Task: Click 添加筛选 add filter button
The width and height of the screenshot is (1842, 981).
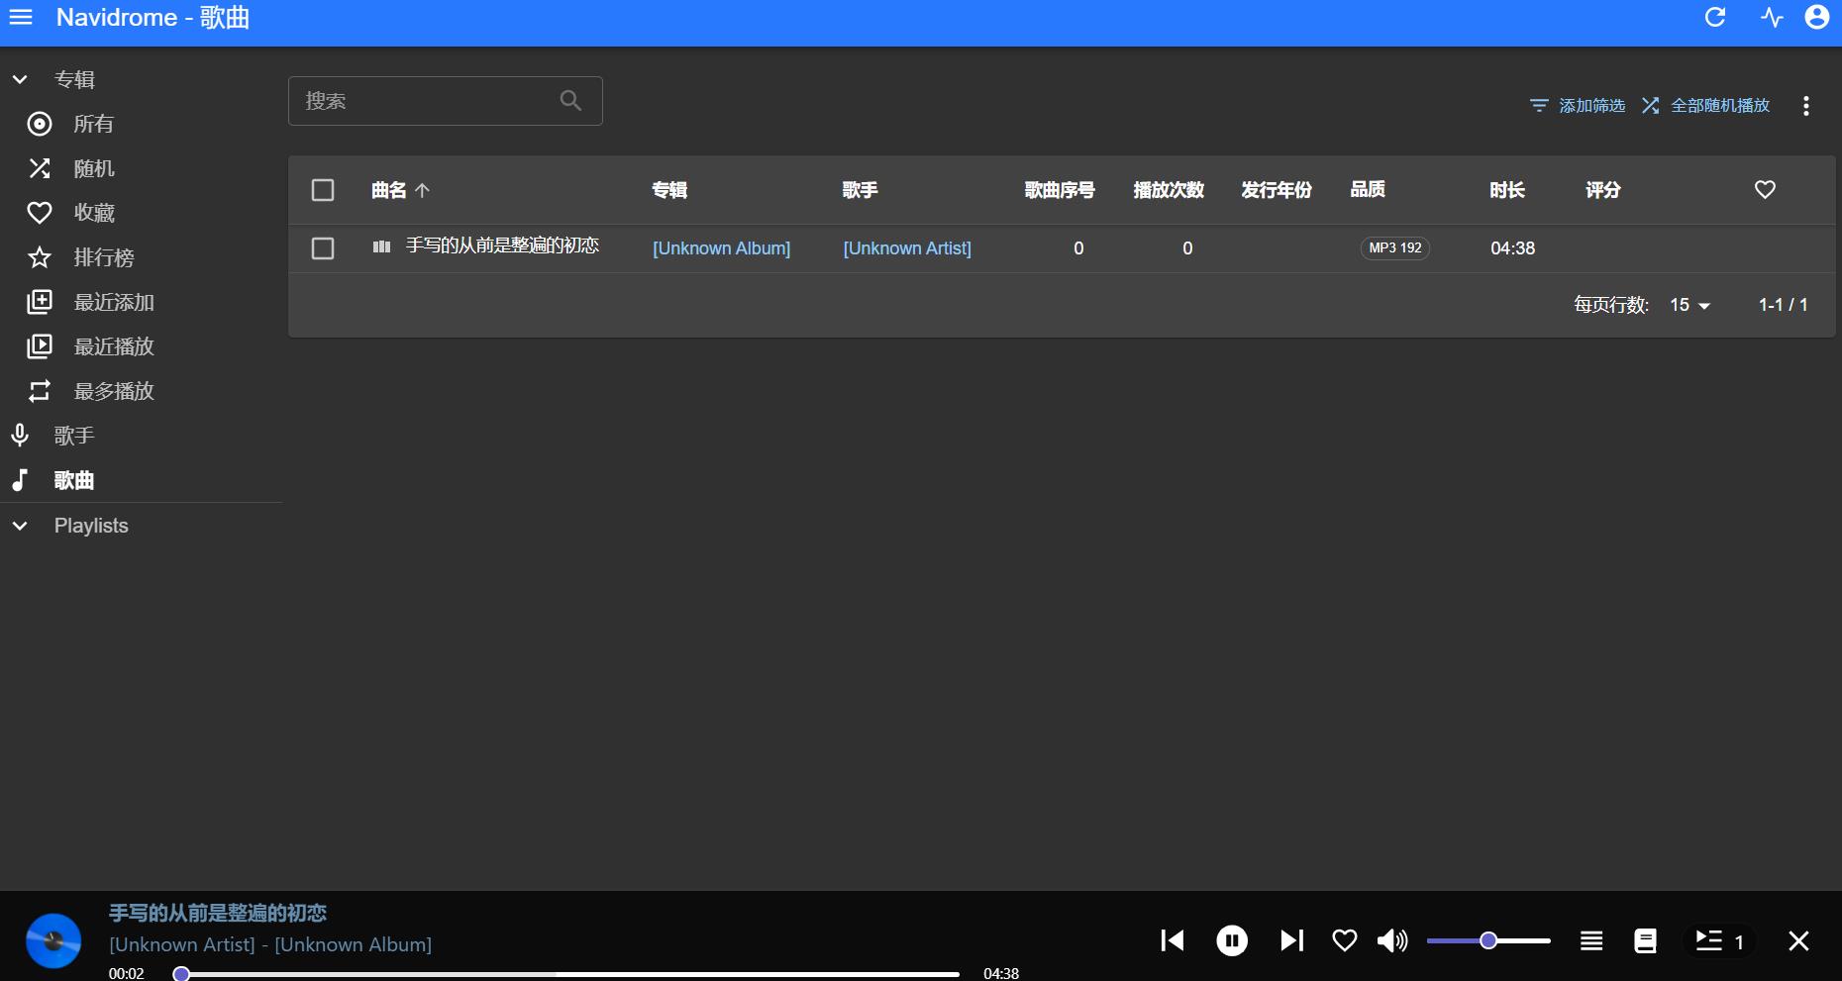Action: pyautogui.click(x=1578, y=105)
